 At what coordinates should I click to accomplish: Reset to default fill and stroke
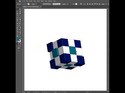(17, 42)
